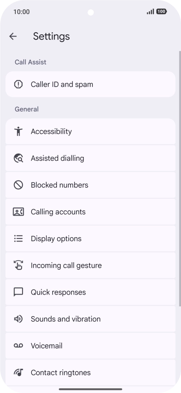Click the Contact ringtones music icon
Viewport: 181px width, 393px height.
click(x=18, y=373)
